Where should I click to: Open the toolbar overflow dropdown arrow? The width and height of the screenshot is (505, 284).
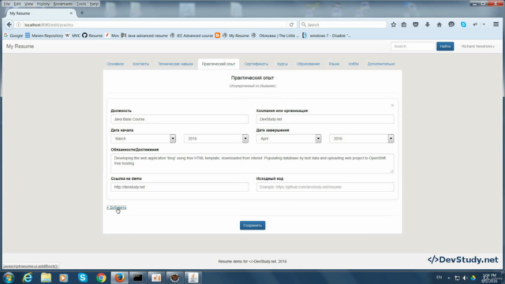484,24
